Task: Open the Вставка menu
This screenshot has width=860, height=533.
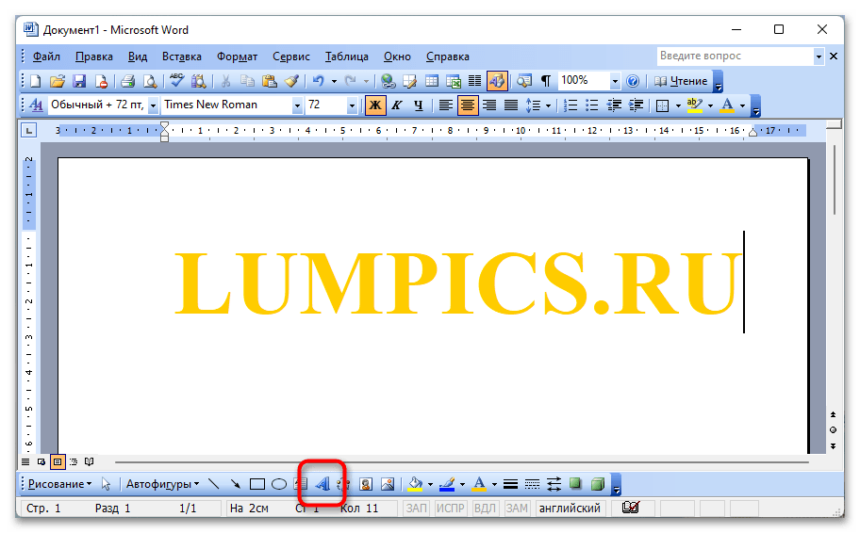Action: pos(181,57)
